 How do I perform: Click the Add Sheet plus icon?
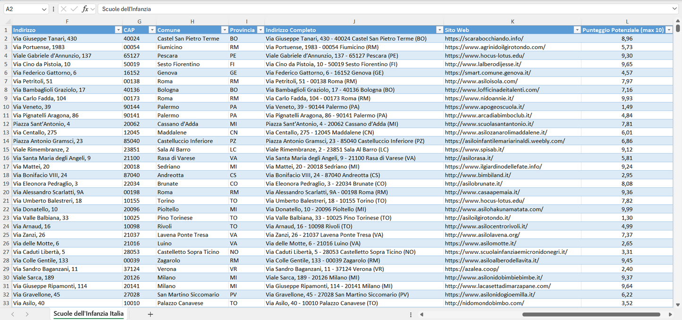click(x=150, y=313)
